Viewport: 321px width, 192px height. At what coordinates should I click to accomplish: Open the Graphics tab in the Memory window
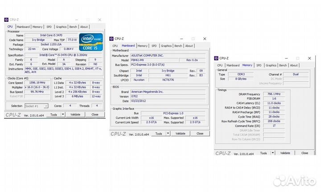click(271, 65)
